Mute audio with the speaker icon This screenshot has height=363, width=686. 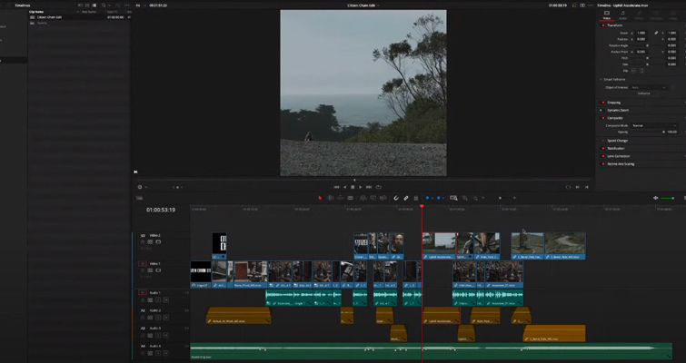coord(656,199)
